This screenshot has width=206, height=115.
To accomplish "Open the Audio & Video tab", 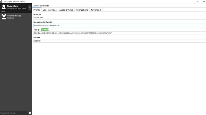I will point(66,10).
